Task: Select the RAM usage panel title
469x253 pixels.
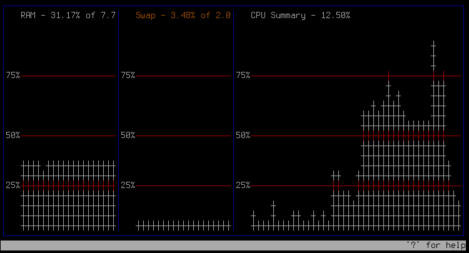Action: tap(68, 15)
